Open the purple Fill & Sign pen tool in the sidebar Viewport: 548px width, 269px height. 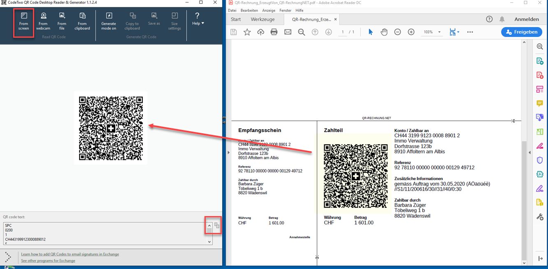click(540, 188)
